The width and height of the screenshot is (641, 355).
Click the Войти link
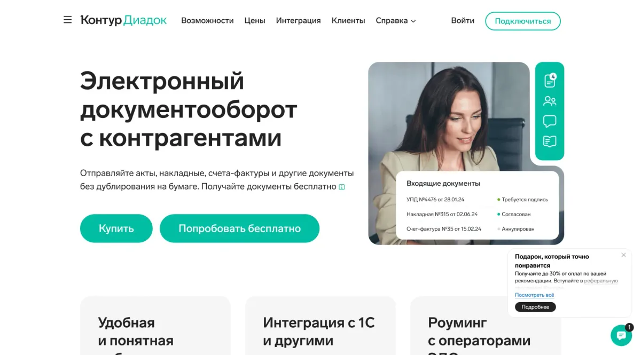pos(463,21)
